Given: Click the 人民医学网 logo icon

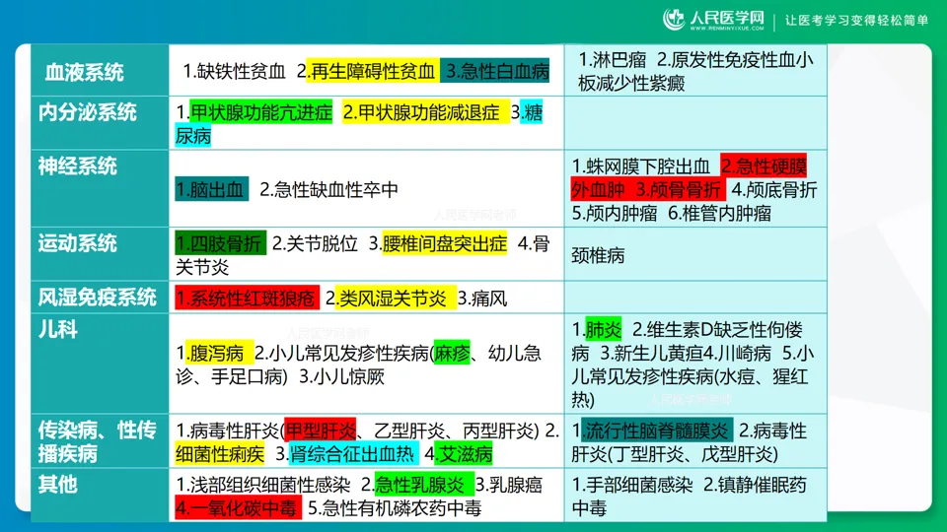Looking at the screenshot, I should point(674,20).
